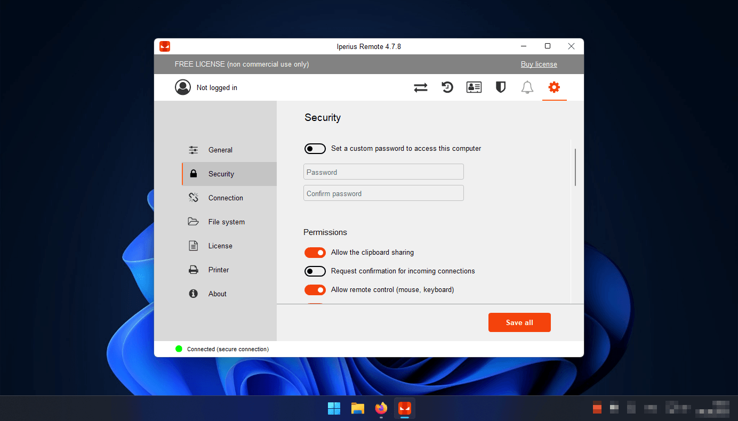Click the Printer icon in sidebar
This screenshot has width=738, height=421.
point(194,270)
